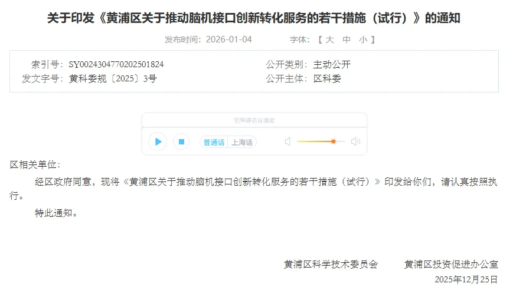Click the 主动公开 category value
The height and width of the screenshot is (300, 513).
click(332, 64)
